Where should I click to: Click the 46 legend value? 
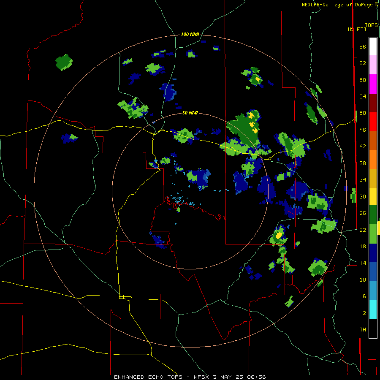point(363,130)
